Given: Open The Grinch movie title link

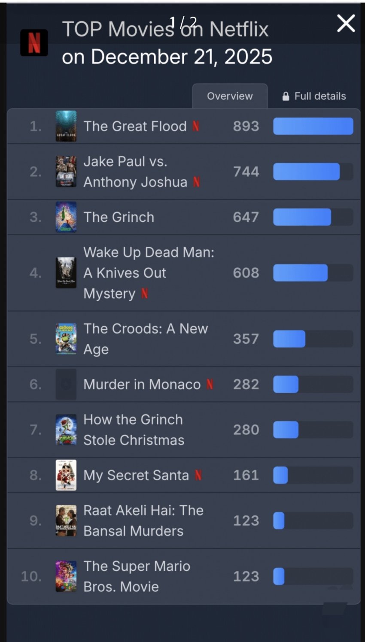Looking at the screenshot, I should click(119, 217).
